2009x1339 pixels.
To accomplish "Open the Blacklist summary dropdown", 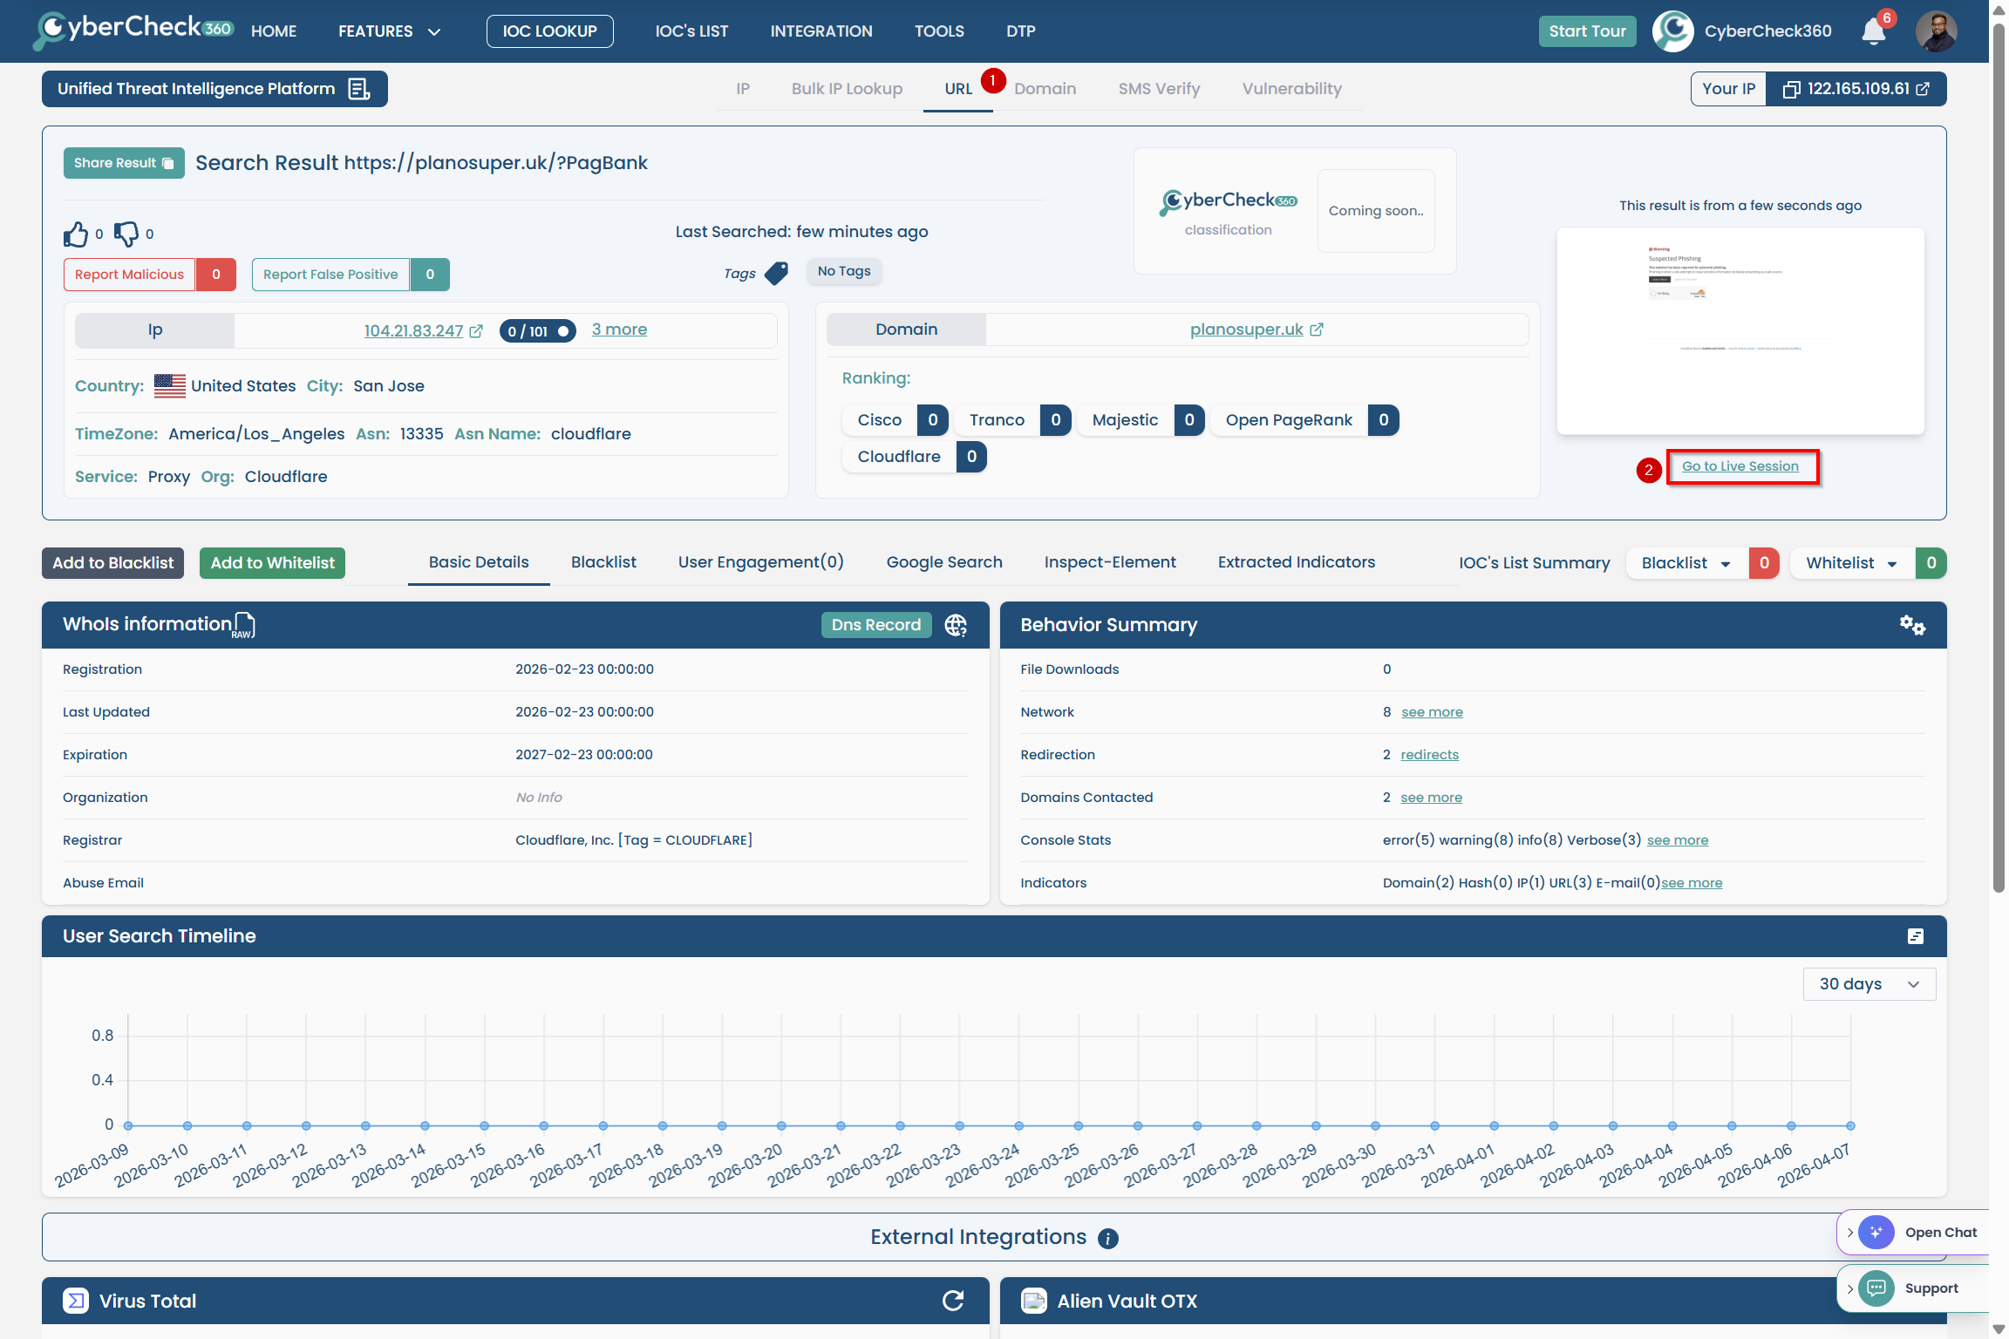I will (1686, 563).
